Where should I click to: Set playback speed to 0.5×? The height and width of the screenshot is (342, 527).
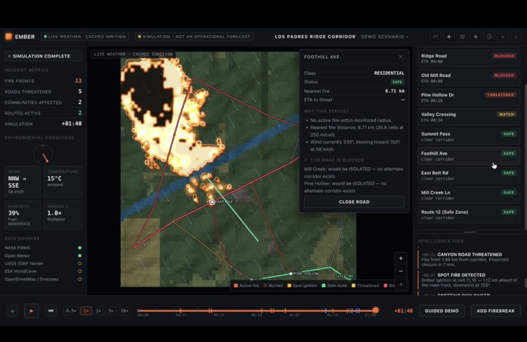point(71,311)
